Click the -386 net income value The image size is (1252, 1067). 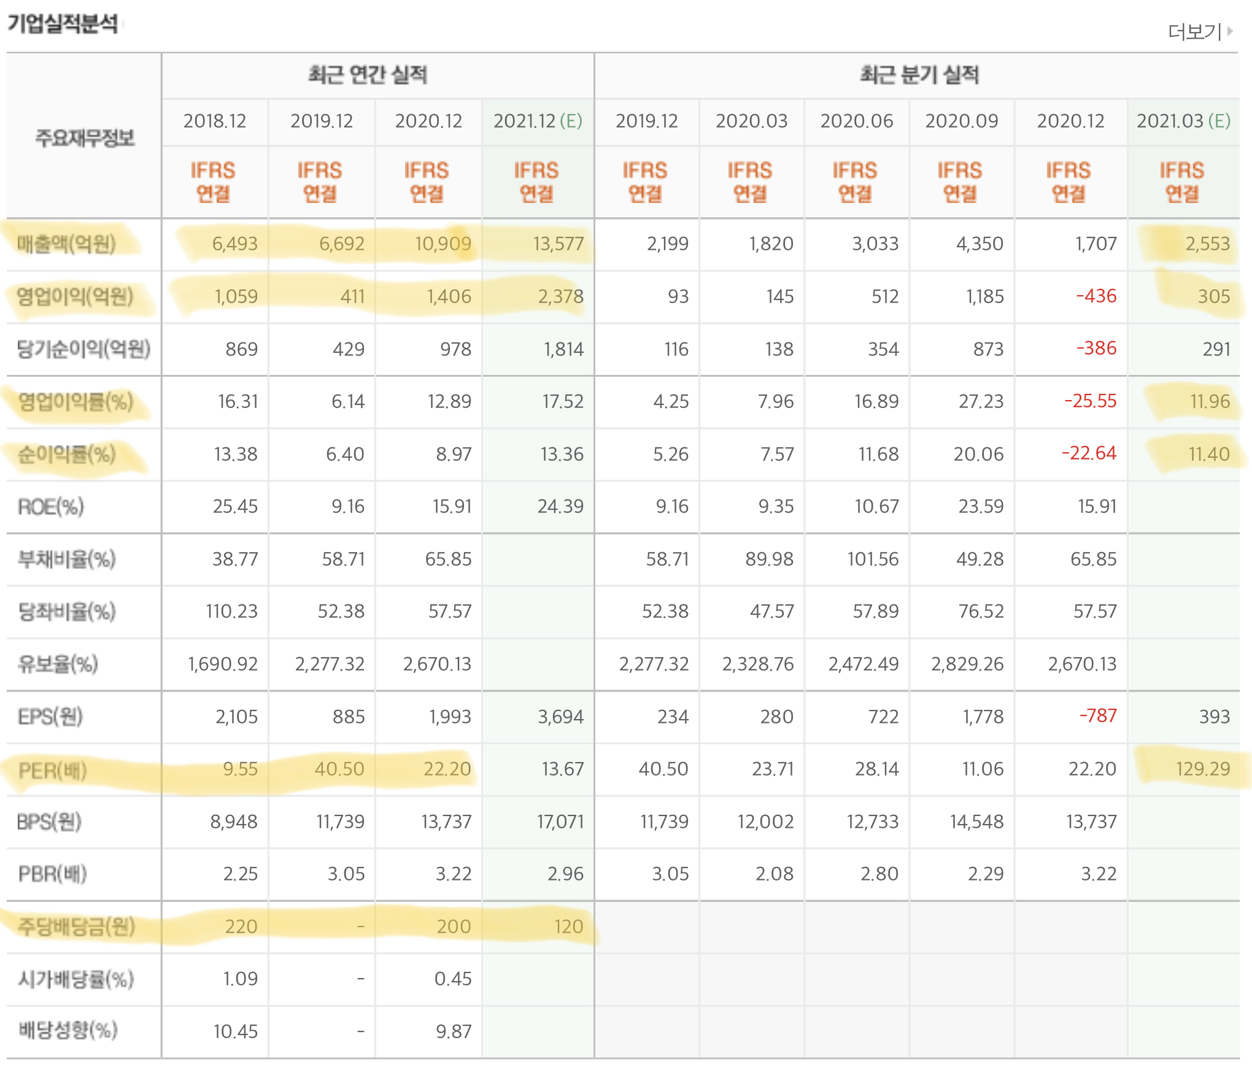pyautogui.click(x=1096, y=349)
